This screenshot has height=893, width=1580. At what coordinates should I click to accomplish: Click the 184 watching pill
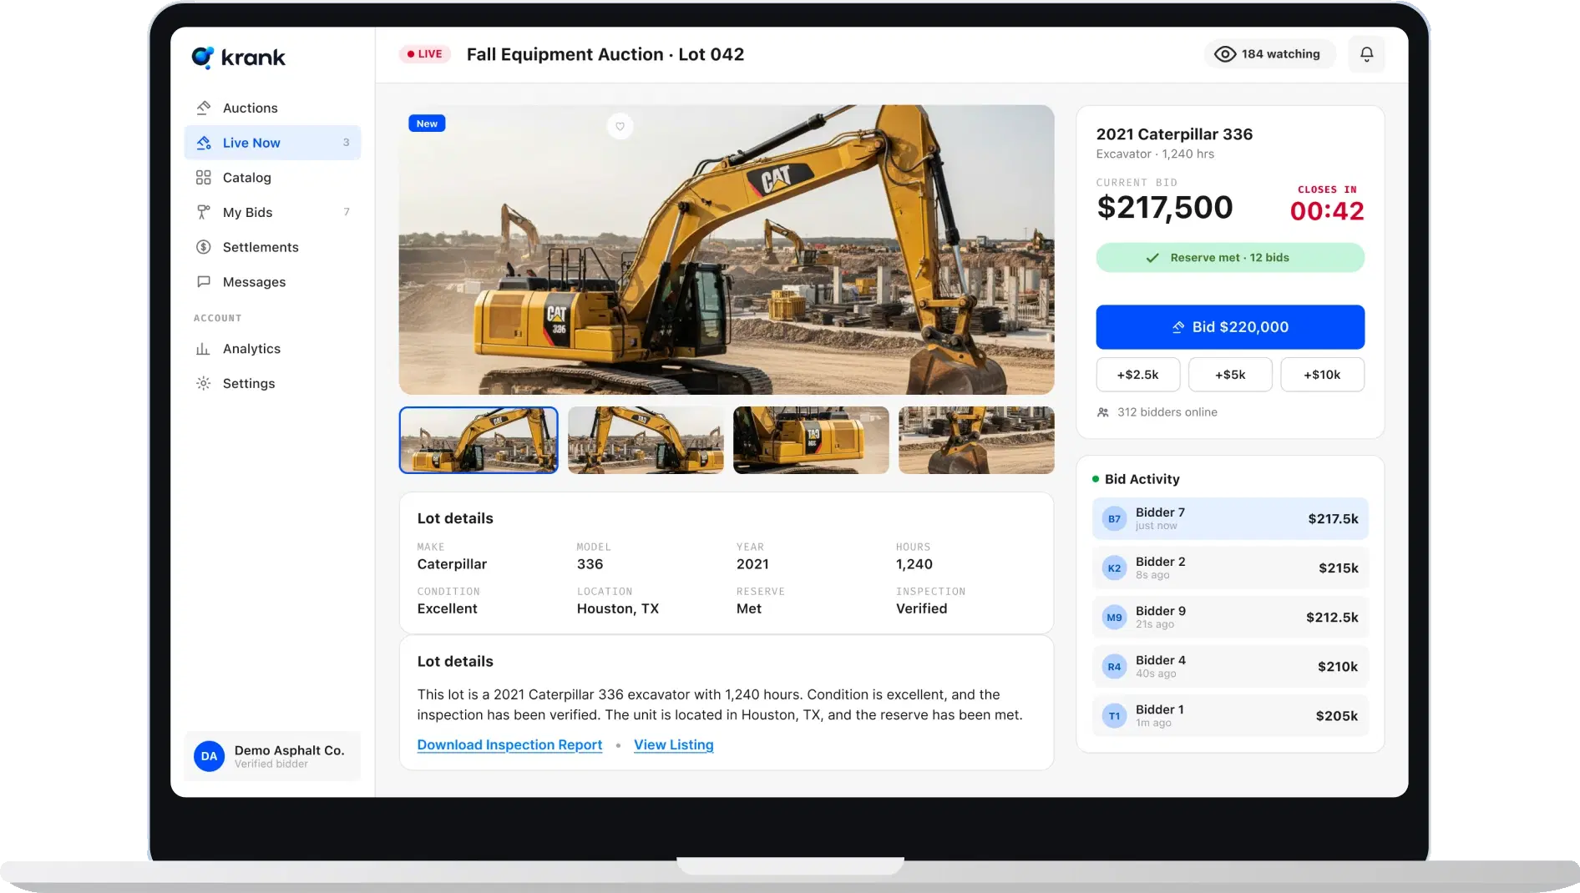pos(1269,54)
